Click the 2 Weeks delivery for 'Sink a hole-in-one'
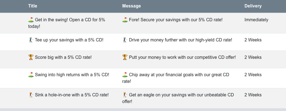 [x=253, y=95]
